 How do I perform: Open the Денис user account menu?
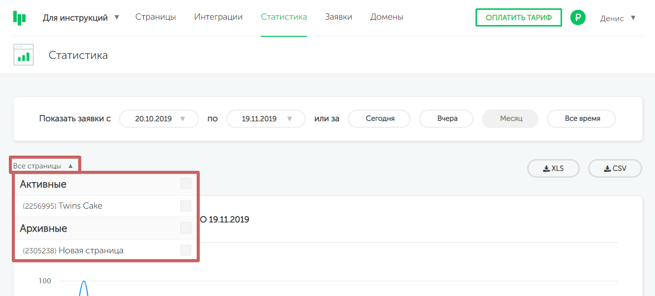pyautogui.click(x=618, y=18)
